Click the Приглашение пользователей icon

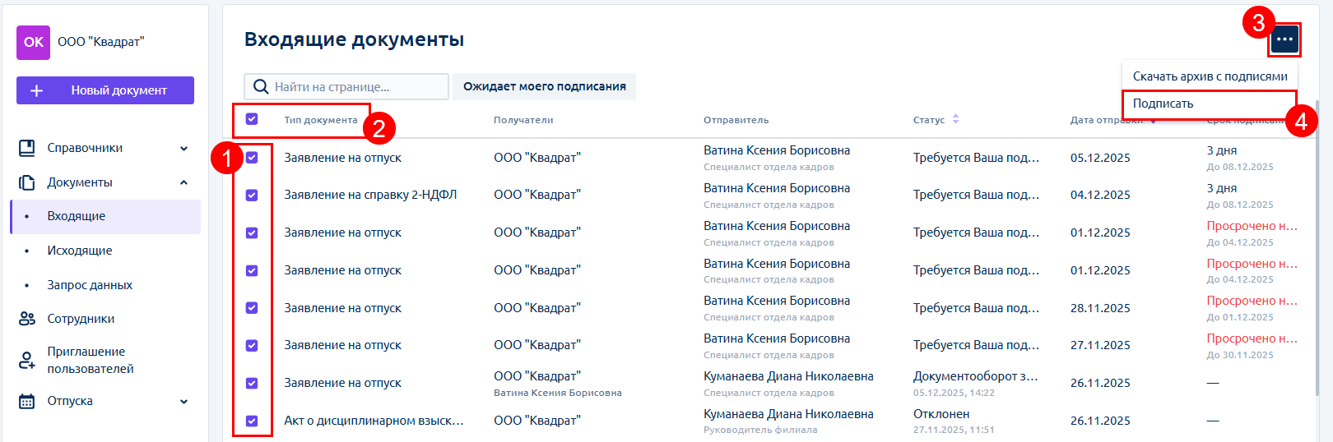coord(27,360)
